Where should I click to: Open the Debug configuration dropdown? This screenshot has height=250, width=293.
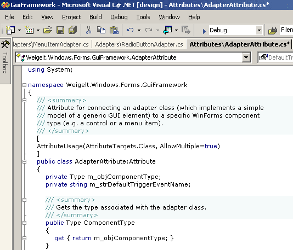coord(259,30)
